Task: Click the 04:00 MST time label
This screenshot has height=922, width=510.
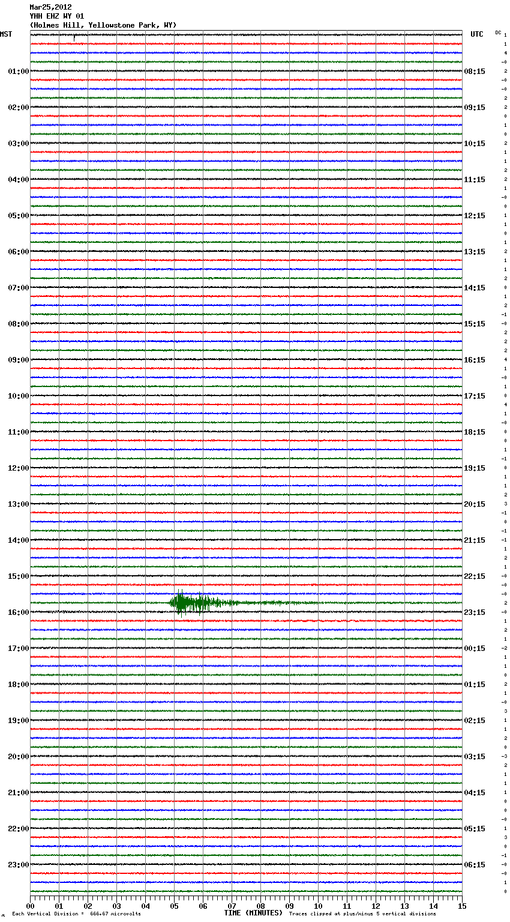Action: 19,180
